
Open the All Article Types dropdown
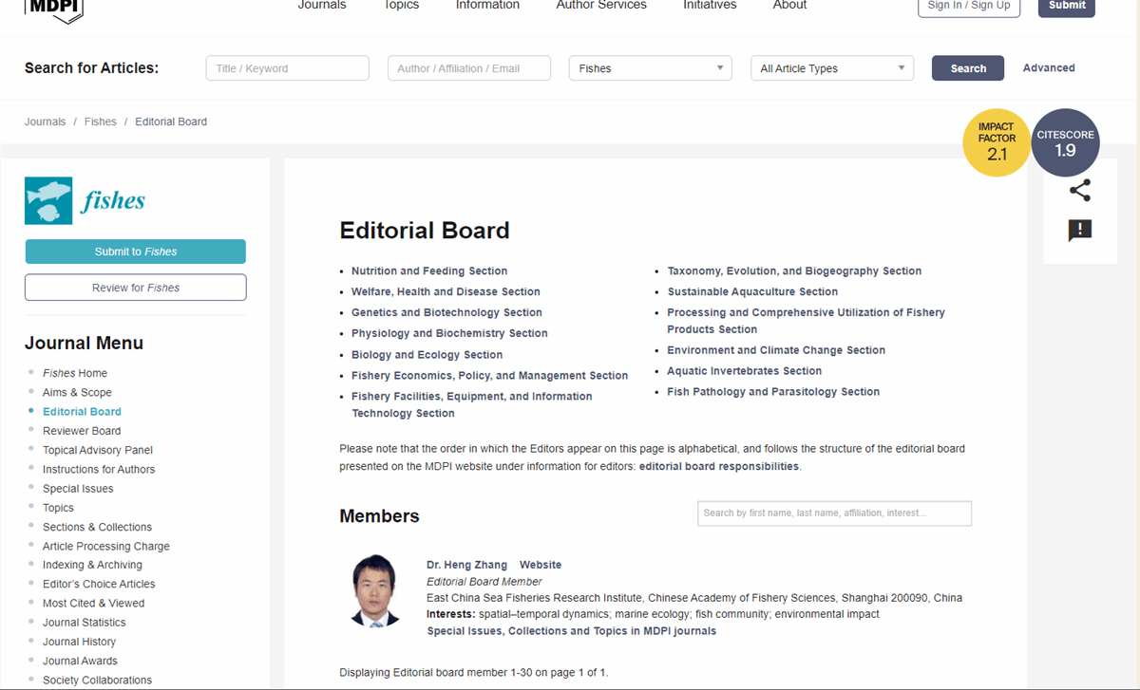[x=832, y=68]
